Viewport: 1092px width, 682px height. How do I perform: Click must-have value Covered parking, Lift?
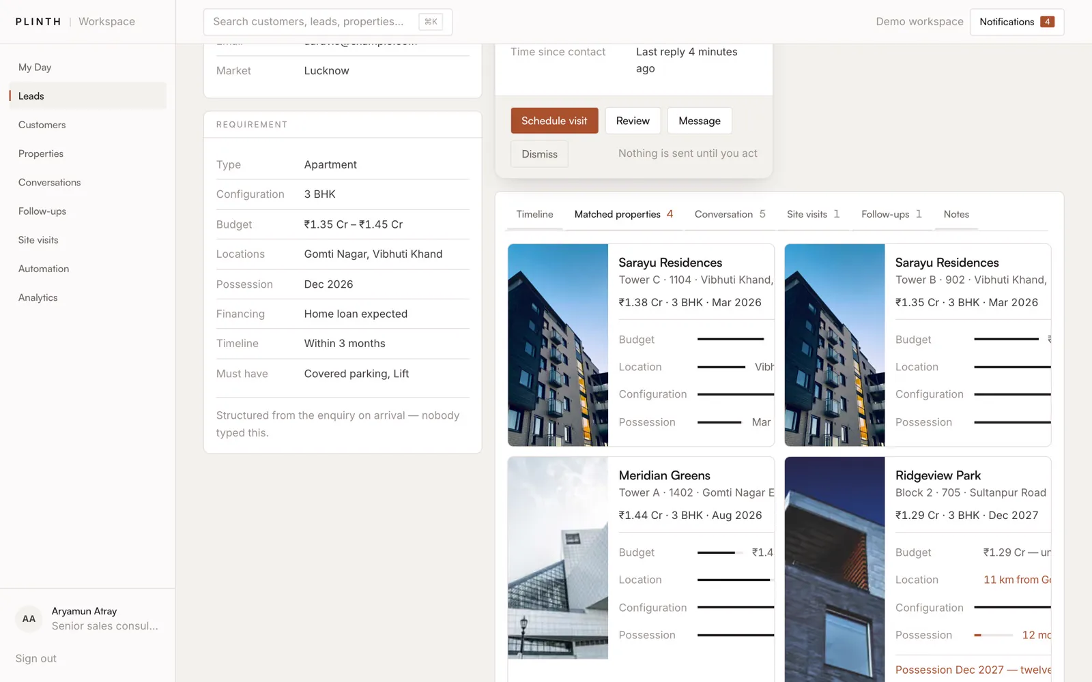point(356,374)
